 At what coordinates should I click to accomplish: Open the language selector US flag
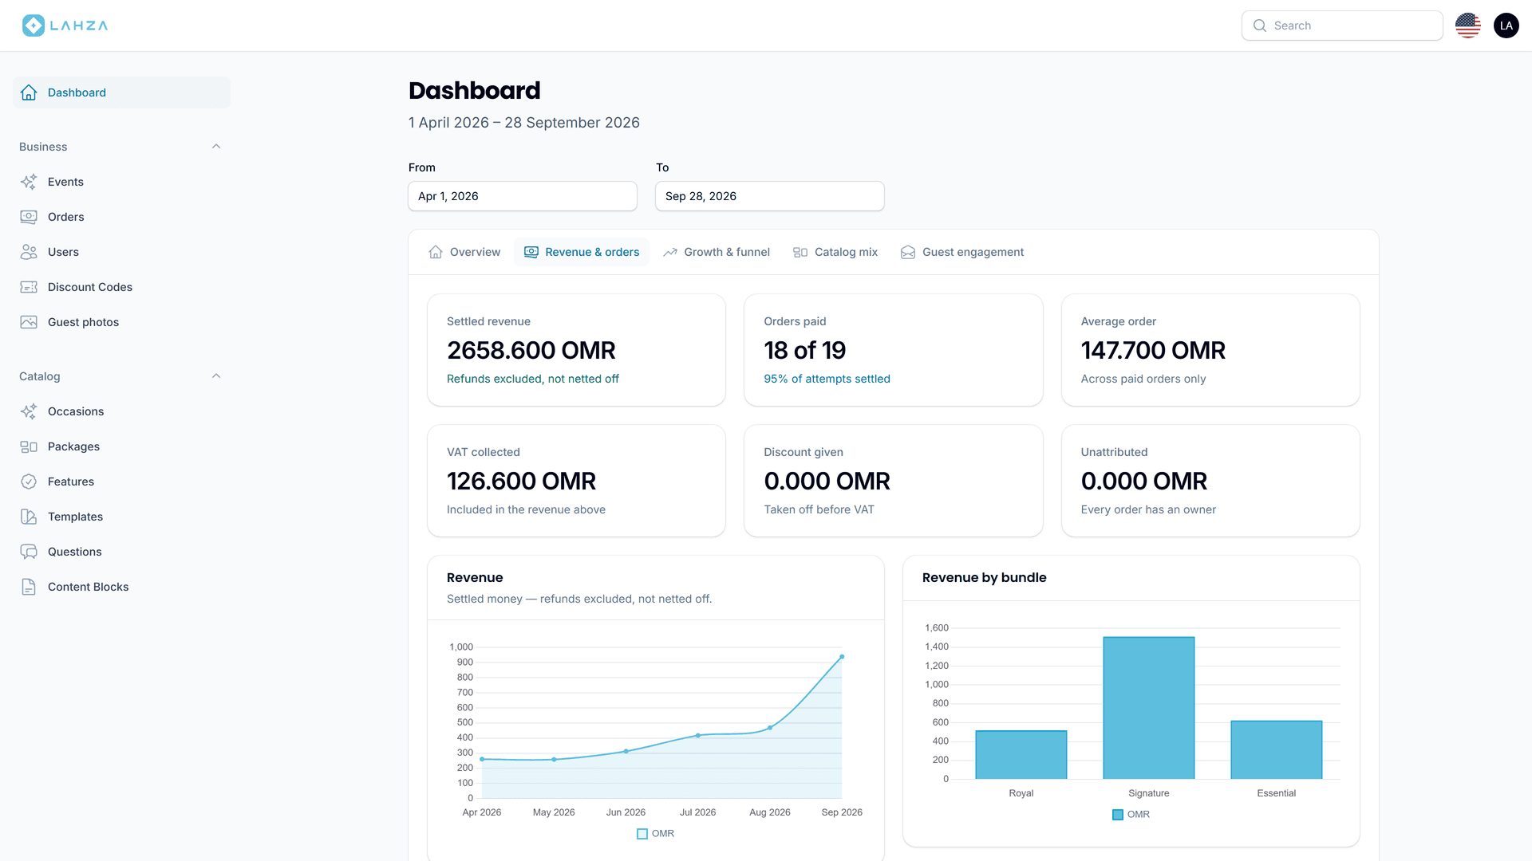(1468, 26)
